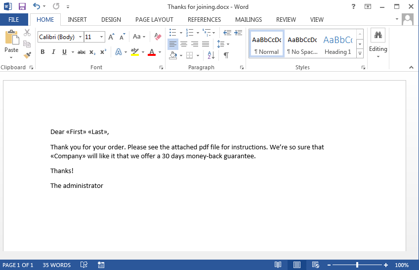Image resolution: width=419 pixels, height=270 pixels.
Task: Toggle Align Left paragraph alignment
Action: click(x=172, y=44)
